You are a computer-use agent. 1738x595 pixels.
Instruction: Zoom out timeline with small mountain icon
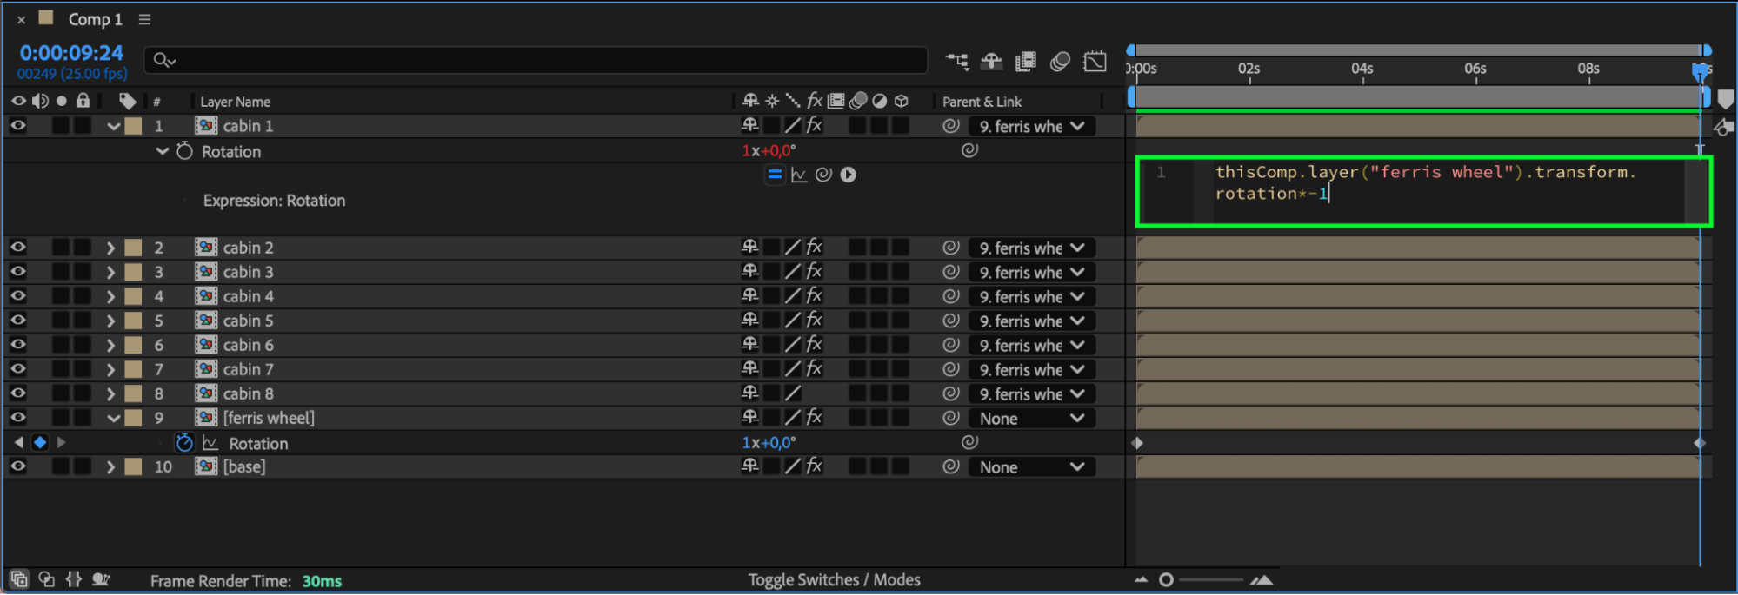click(x=1141, y=579)
